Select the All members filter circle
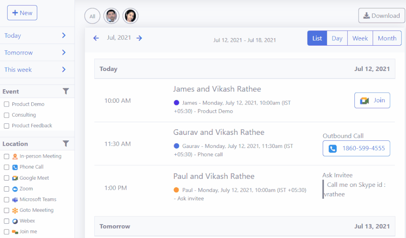 92,16
